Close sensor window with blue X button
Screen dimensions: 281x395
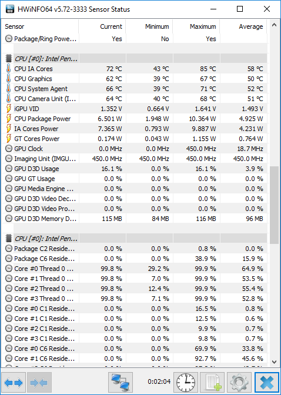click(x=267, y=383)
